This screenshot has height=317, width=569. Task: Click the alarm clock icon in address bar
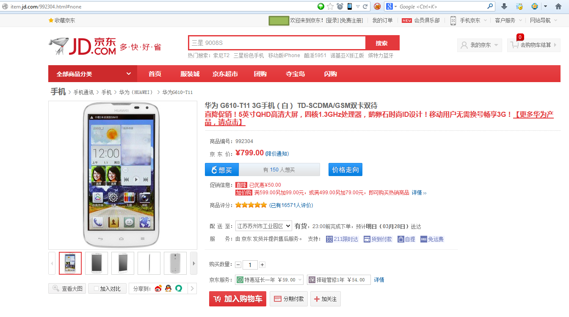(340, 6)
